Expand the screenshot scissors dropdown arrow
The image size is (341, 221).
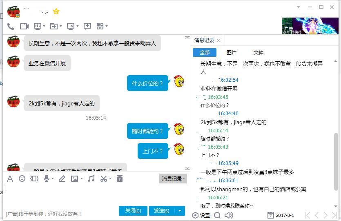(x=110, y=179)
